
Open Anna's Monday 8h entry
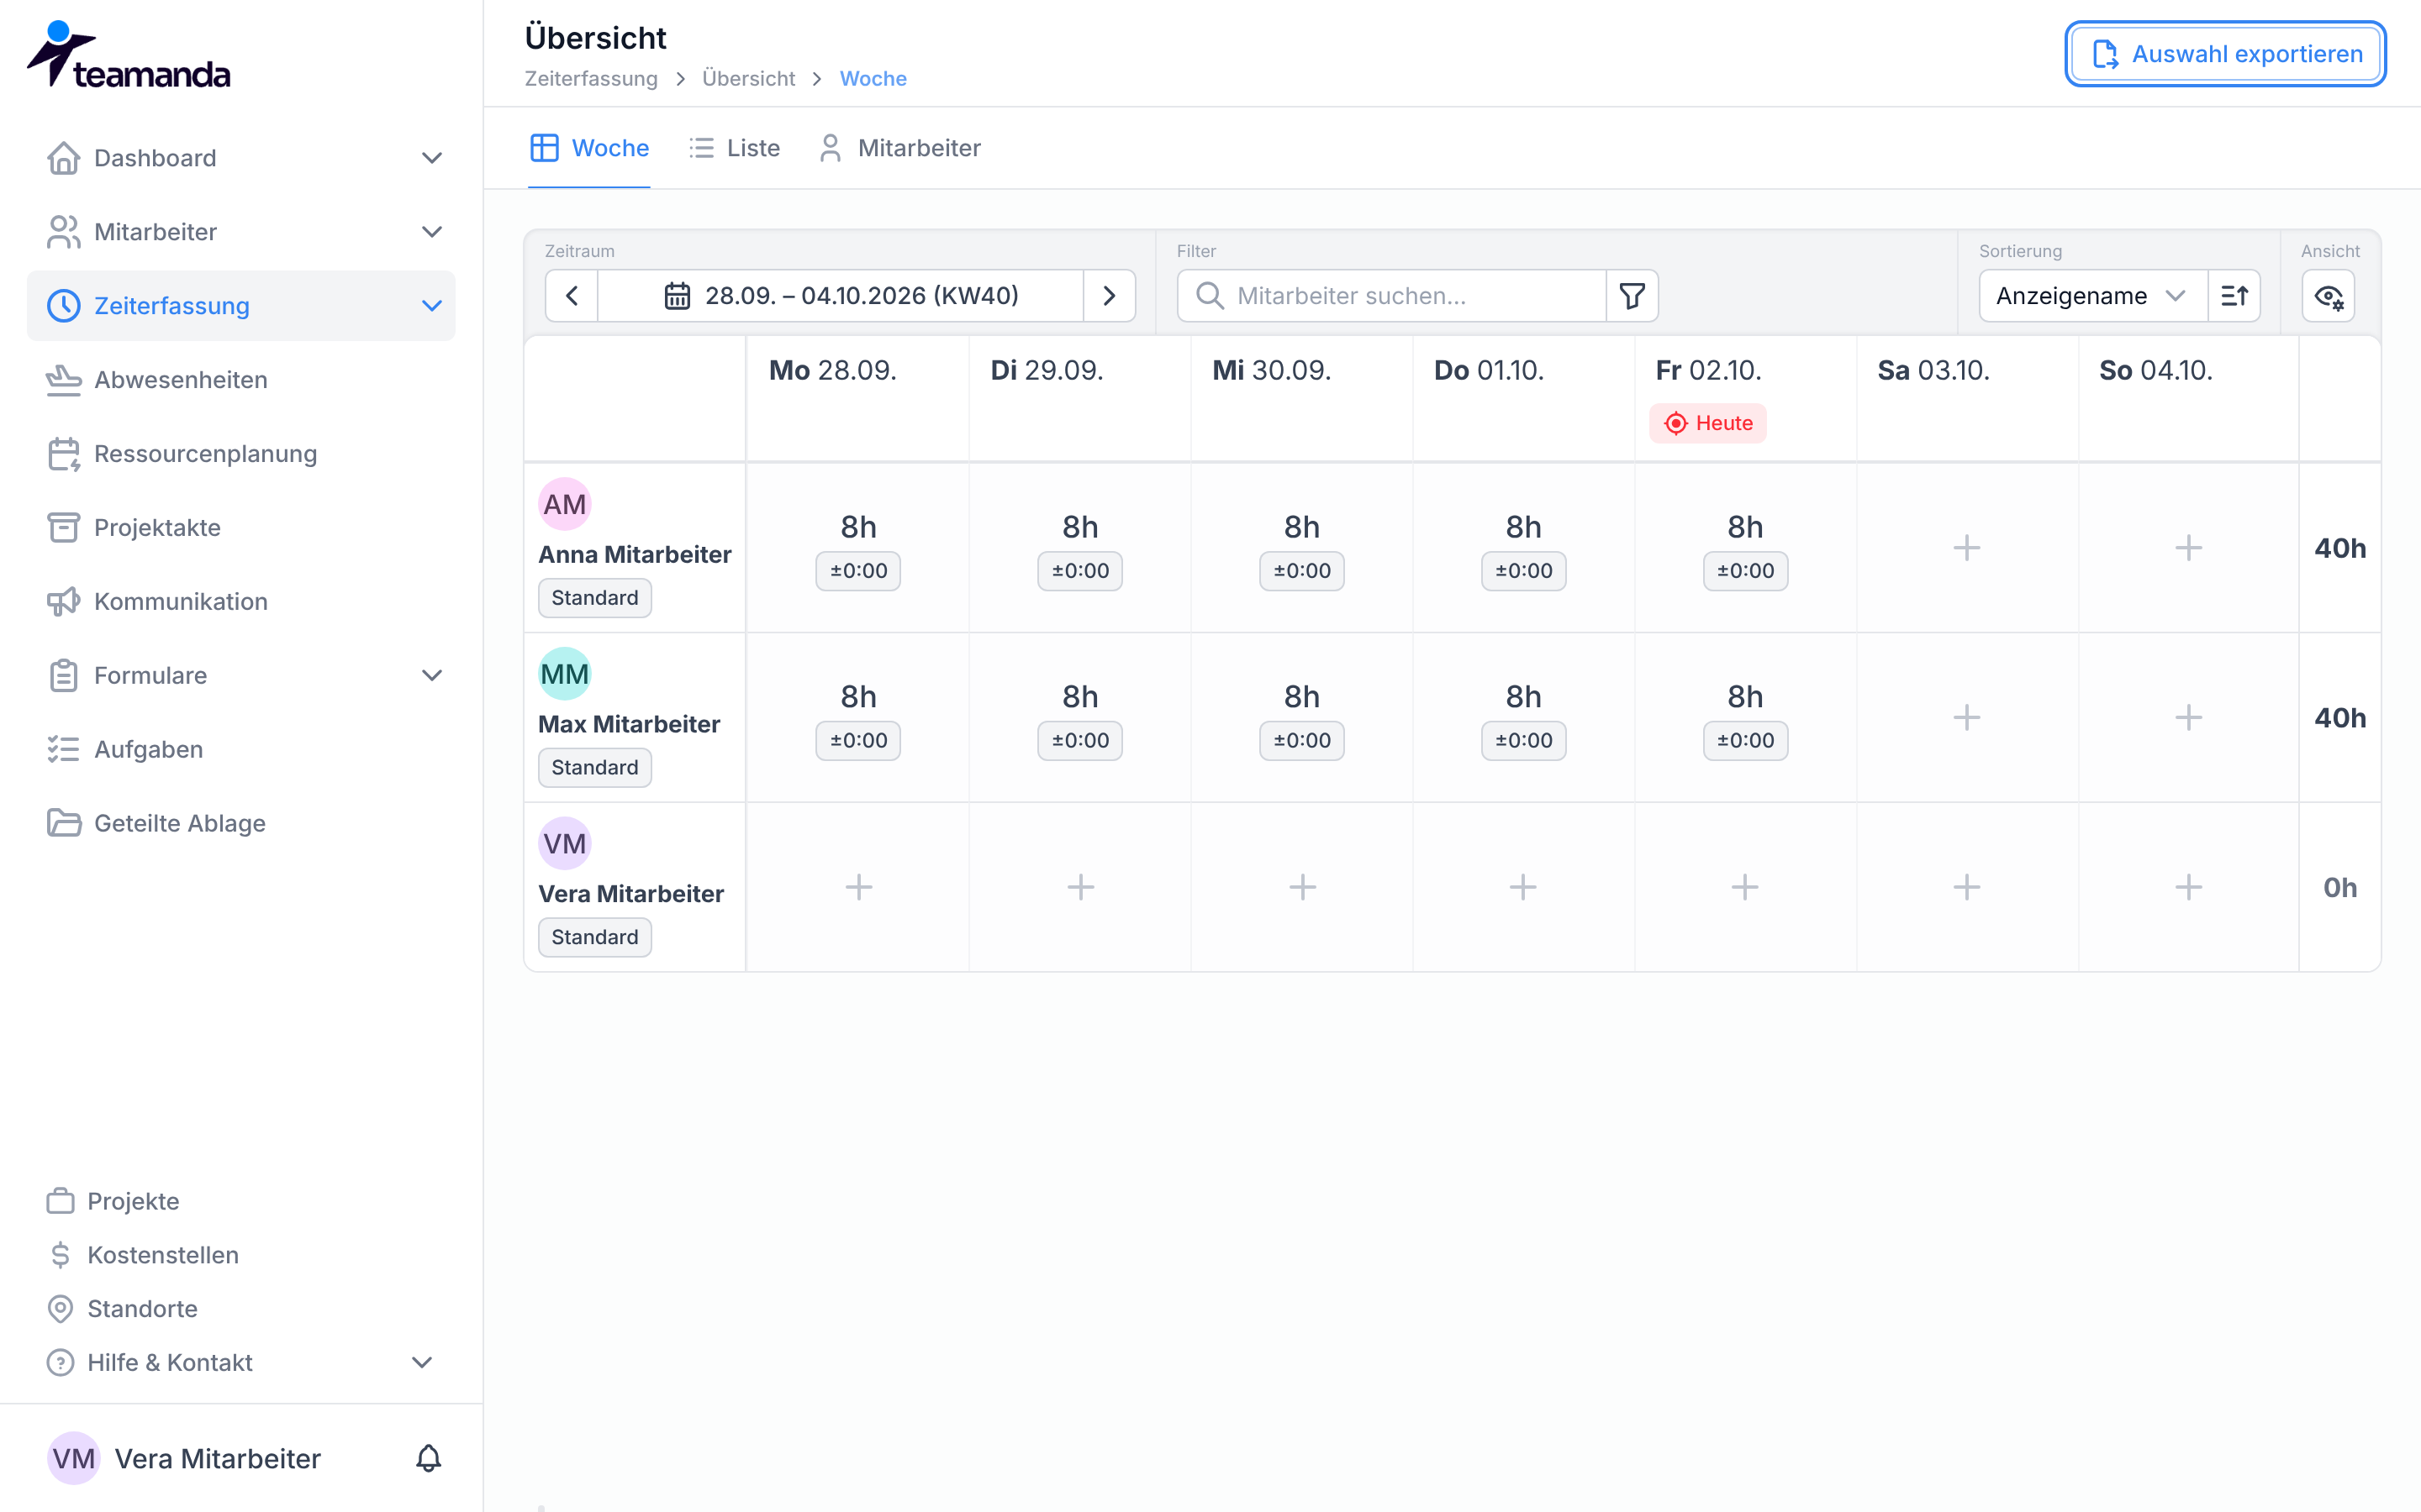point(858,548)
